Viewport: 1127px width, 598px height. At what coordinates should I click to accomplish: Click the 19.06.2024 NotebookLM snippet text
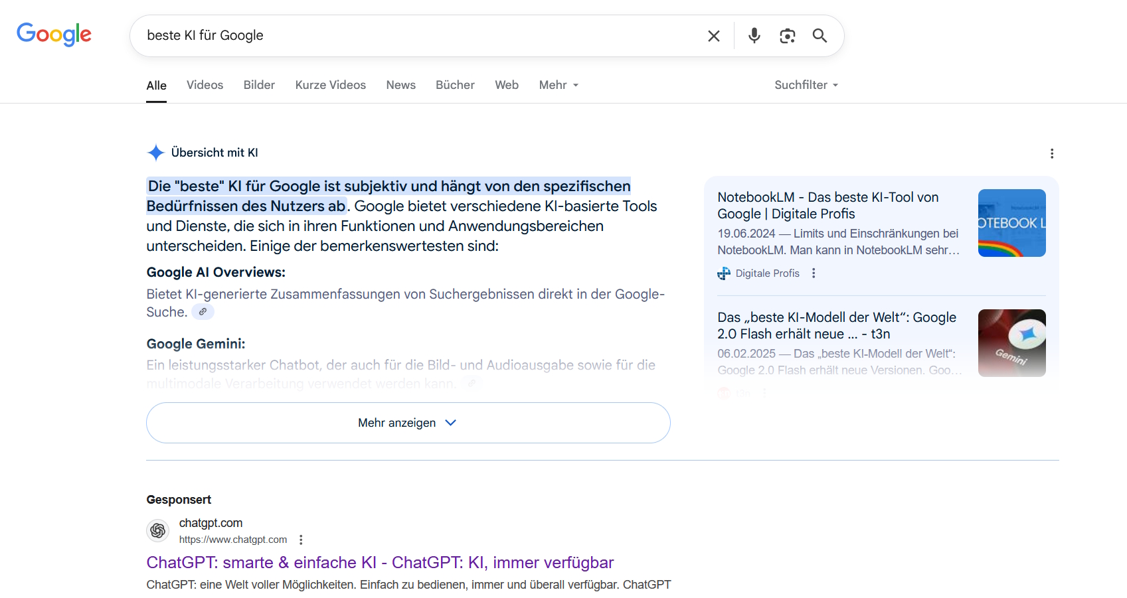(x=838, y=242)
